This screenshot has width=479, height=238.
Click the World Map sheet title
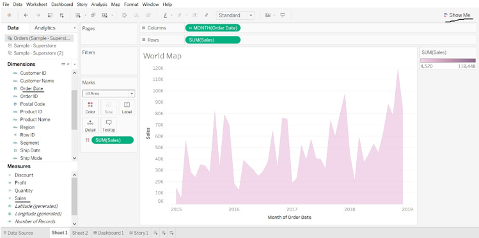coord(162,56)
